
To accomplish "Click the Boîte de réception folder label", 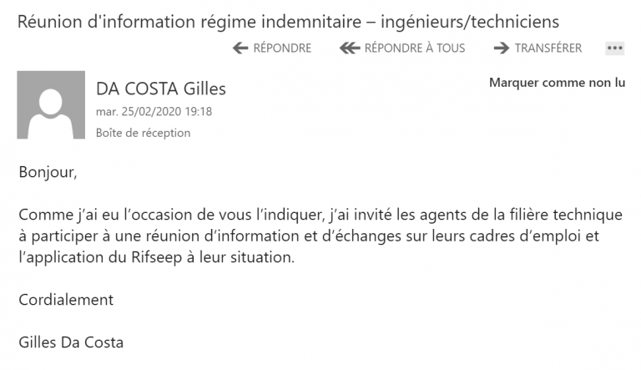I will [143, 133].
